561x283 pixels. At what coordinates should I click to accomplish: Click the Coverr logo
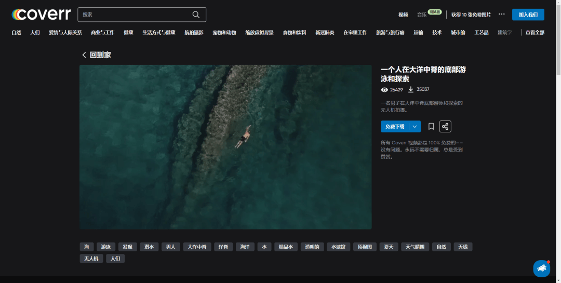pos(41,15)
